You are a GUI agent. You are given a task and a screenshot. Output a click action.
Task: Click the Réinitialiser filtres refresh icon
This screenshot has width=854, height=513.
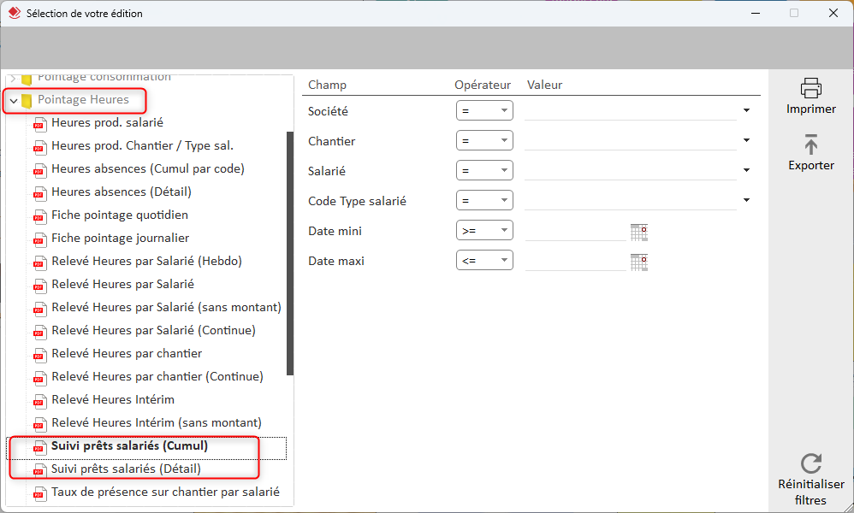[810, 463]
